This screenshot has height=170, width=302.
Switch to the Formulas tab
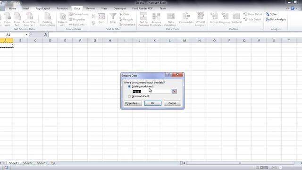click(62, 8)
